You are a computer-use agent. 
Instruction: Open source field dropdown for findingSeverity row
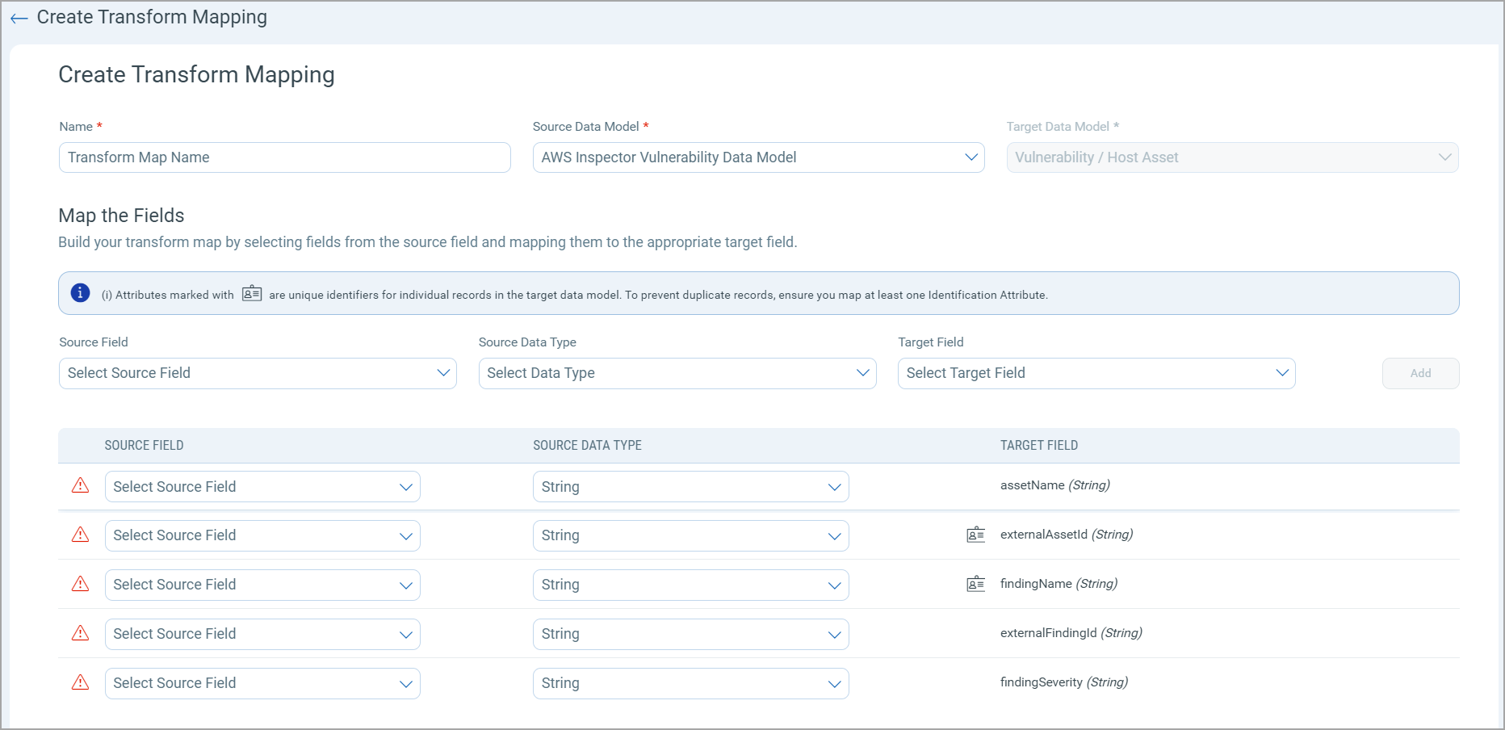(x=262, y=683)
